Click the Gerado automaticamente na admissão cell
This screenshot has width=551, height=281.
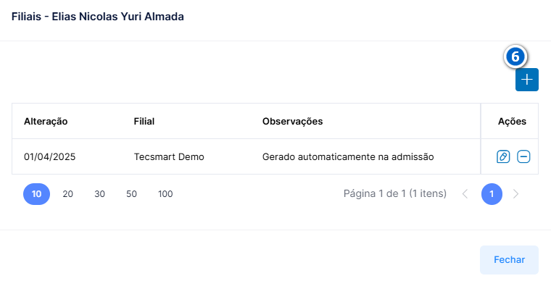pos(348,157)
